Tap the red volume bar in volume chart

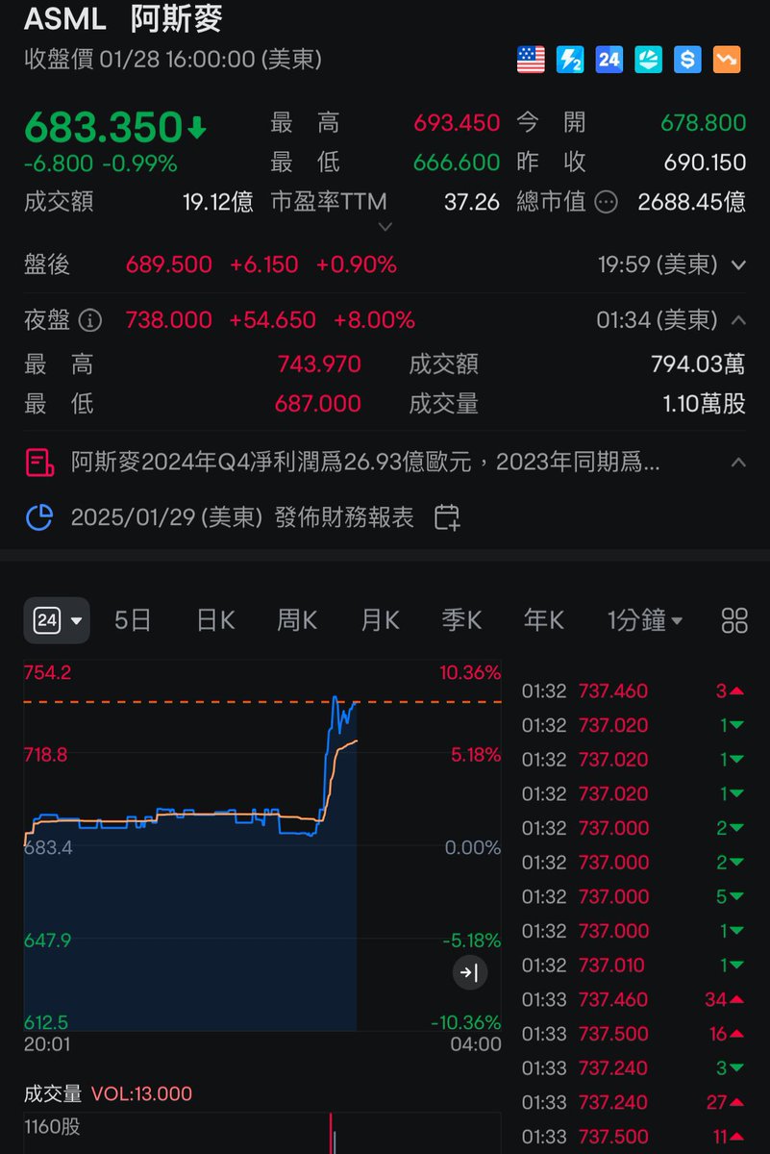point(331,1135)
